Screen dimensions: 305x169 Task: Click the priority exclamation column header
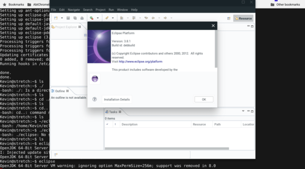(116, 125)
